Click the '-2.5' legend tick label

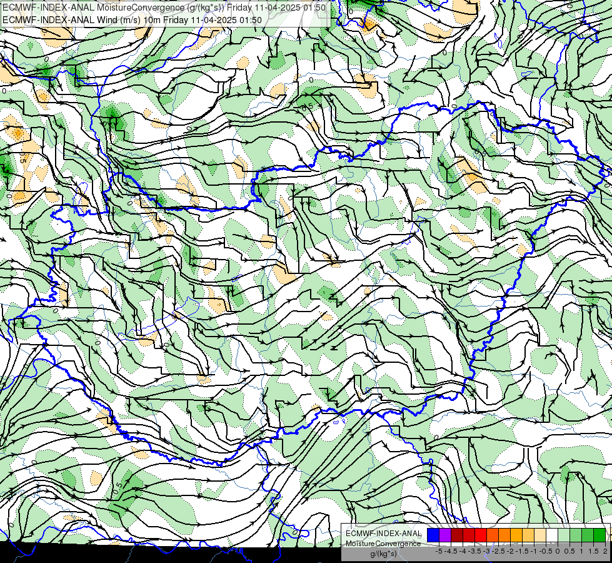click(x=498, y=551)
